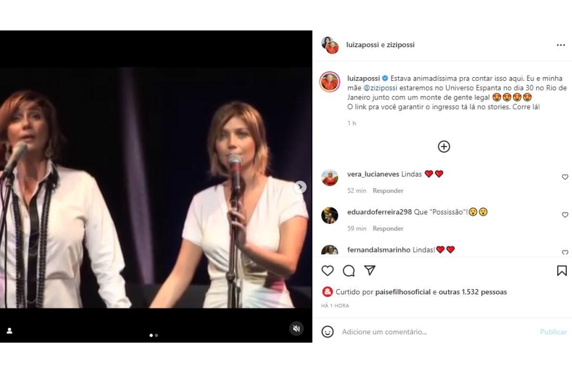Publish the comment with Publicar
Viewport: 572px width, 381px height.
(553, 331)
